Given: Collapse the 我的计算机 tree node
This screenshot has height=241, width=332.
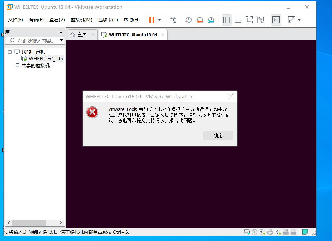Looking at the screenshot, I should coord(10,52).
